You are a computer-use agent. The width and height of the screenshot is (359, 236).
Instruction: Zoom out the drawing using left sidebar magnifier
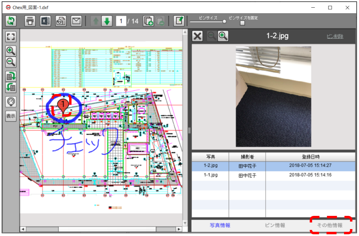click(x=11, y=62)
